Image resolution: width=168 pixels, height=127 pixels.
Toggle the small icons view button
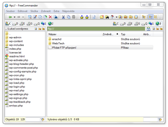coord(156,17)
